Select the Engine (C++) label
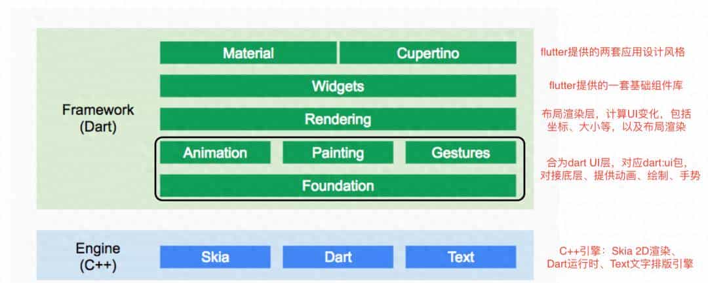 click(x=98, y=256)
